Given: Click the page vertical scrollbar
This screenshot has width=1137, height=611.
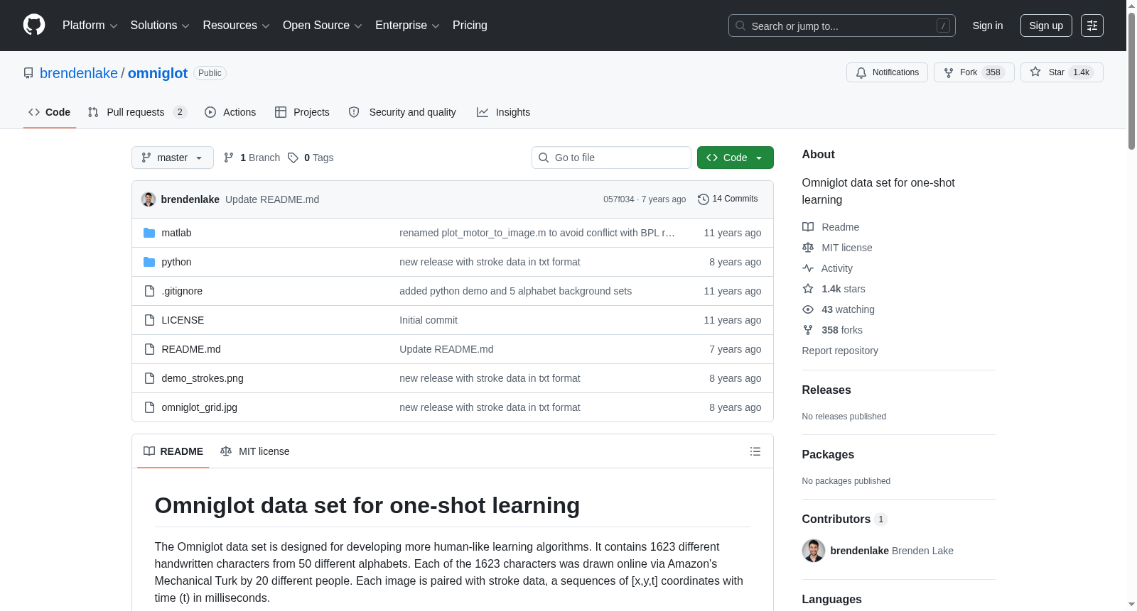Looking at the screenshot, I should tap(1131, 305).
